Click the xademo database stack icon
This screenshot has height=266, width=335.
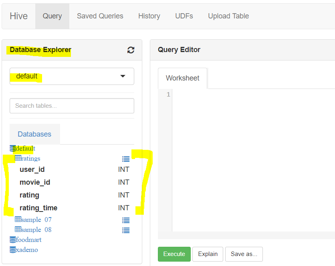(x=13, y=250)
